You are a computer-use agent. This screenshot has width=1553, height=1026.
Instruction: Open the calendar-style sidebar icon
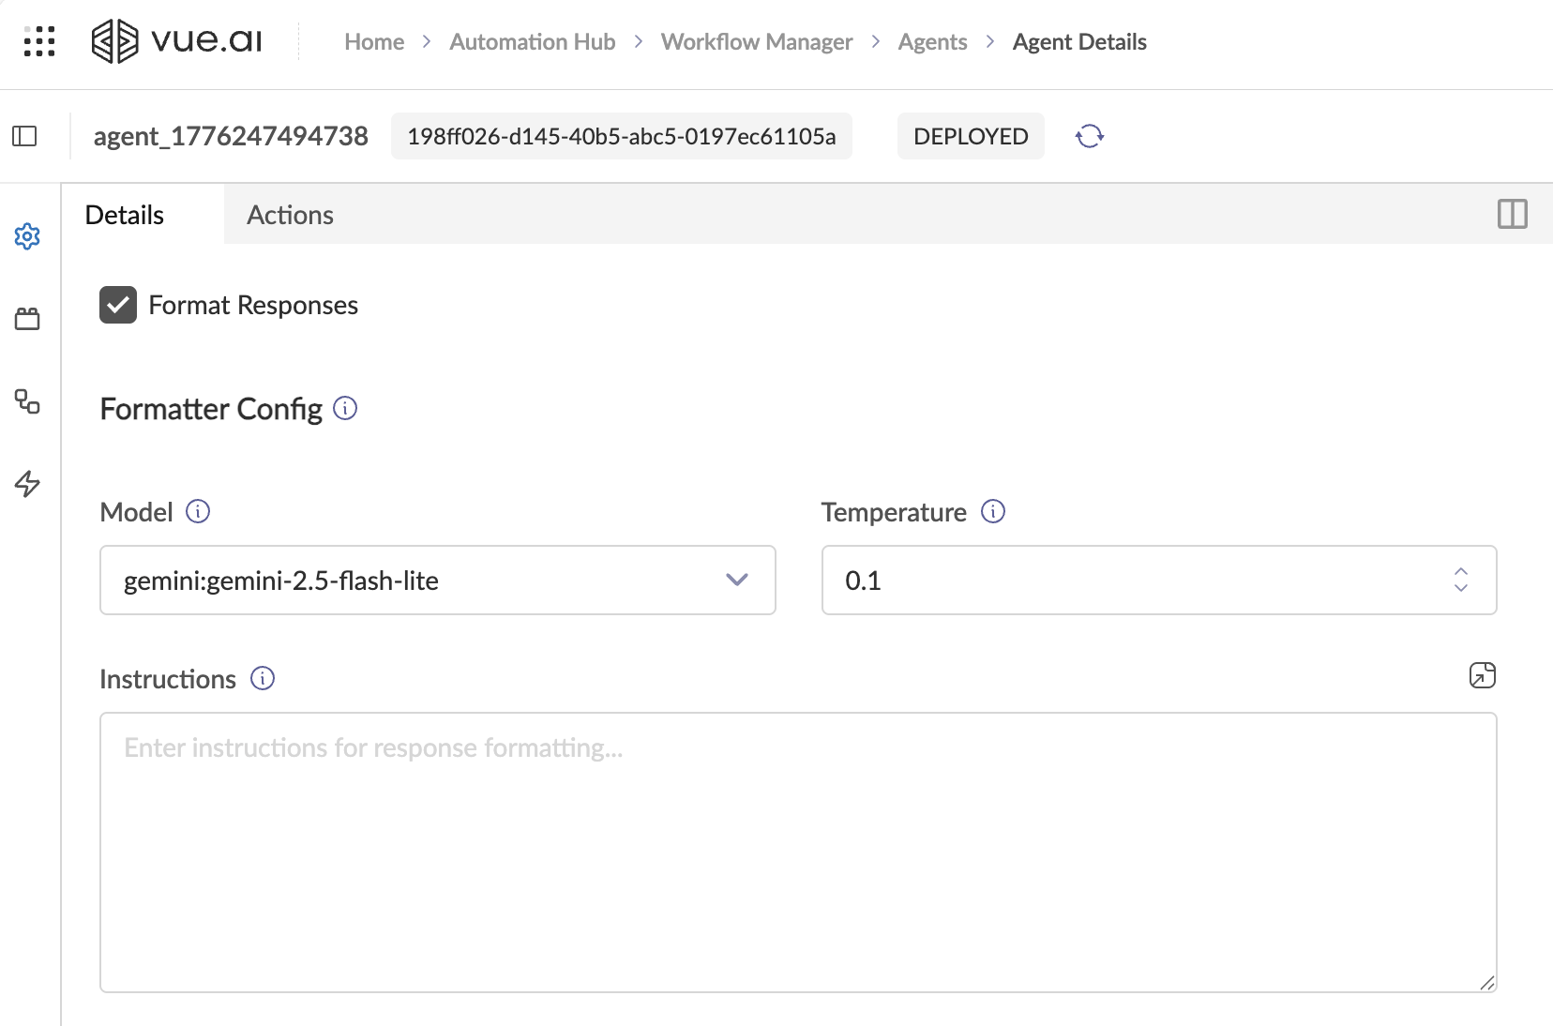click(27, 319)
